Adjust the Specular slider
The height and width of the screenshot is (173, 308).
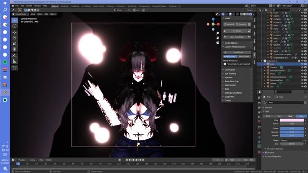292,132
